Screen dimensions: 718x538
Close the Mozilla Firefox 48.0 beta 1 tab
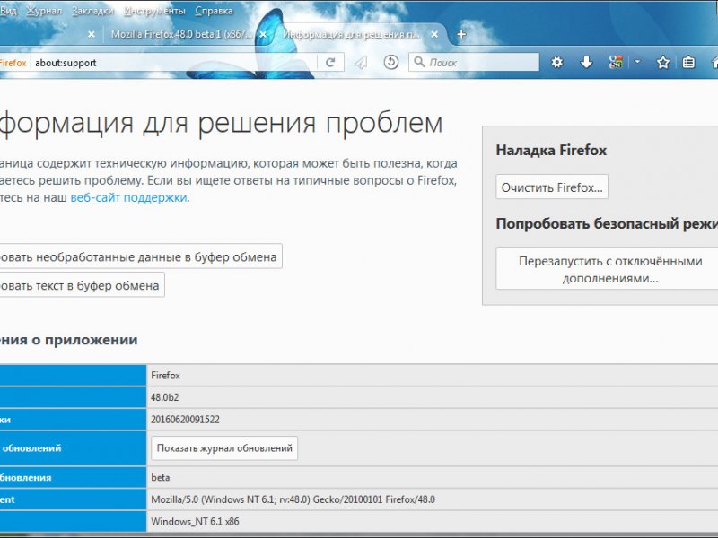click(263, 34)
